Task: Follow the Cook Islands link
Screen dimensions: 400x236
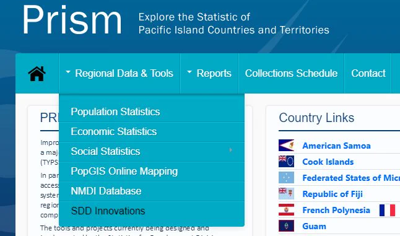Action: (328, 162)
